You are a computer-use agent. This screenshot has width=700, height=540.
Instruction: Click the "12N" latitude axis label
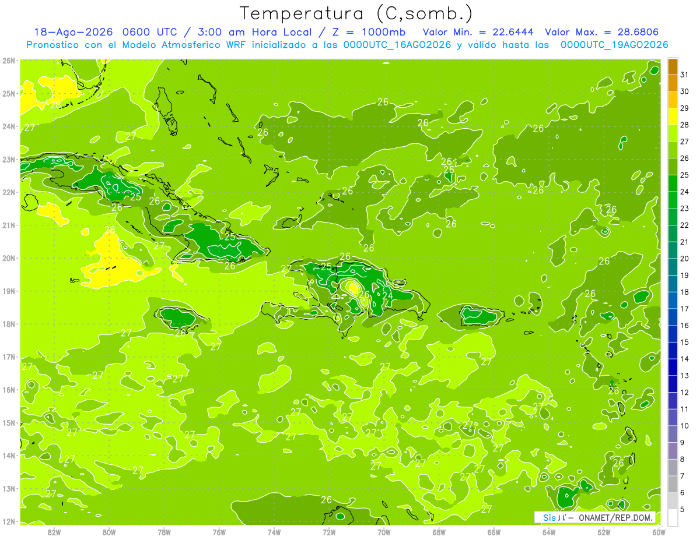coord(9,521)
